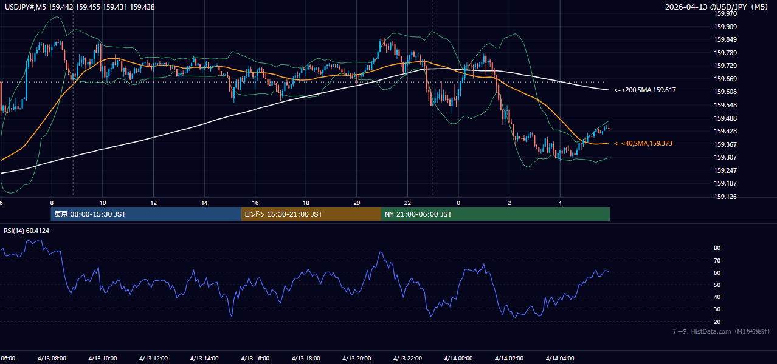
Task: Click the 4/13 16:00 bottom time label
Action: 255,359
